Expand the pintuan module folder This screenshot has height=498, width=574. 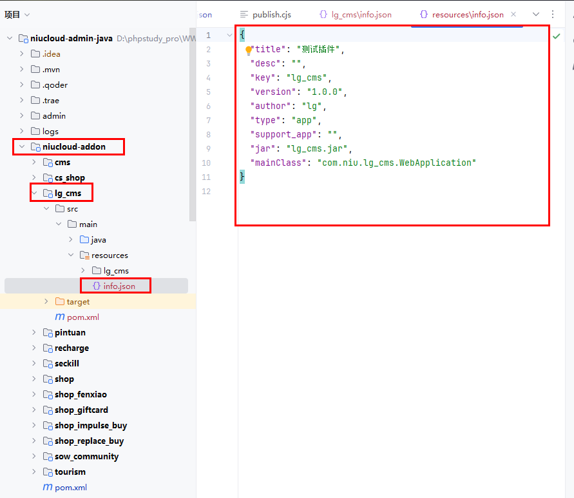click(34, 333)
